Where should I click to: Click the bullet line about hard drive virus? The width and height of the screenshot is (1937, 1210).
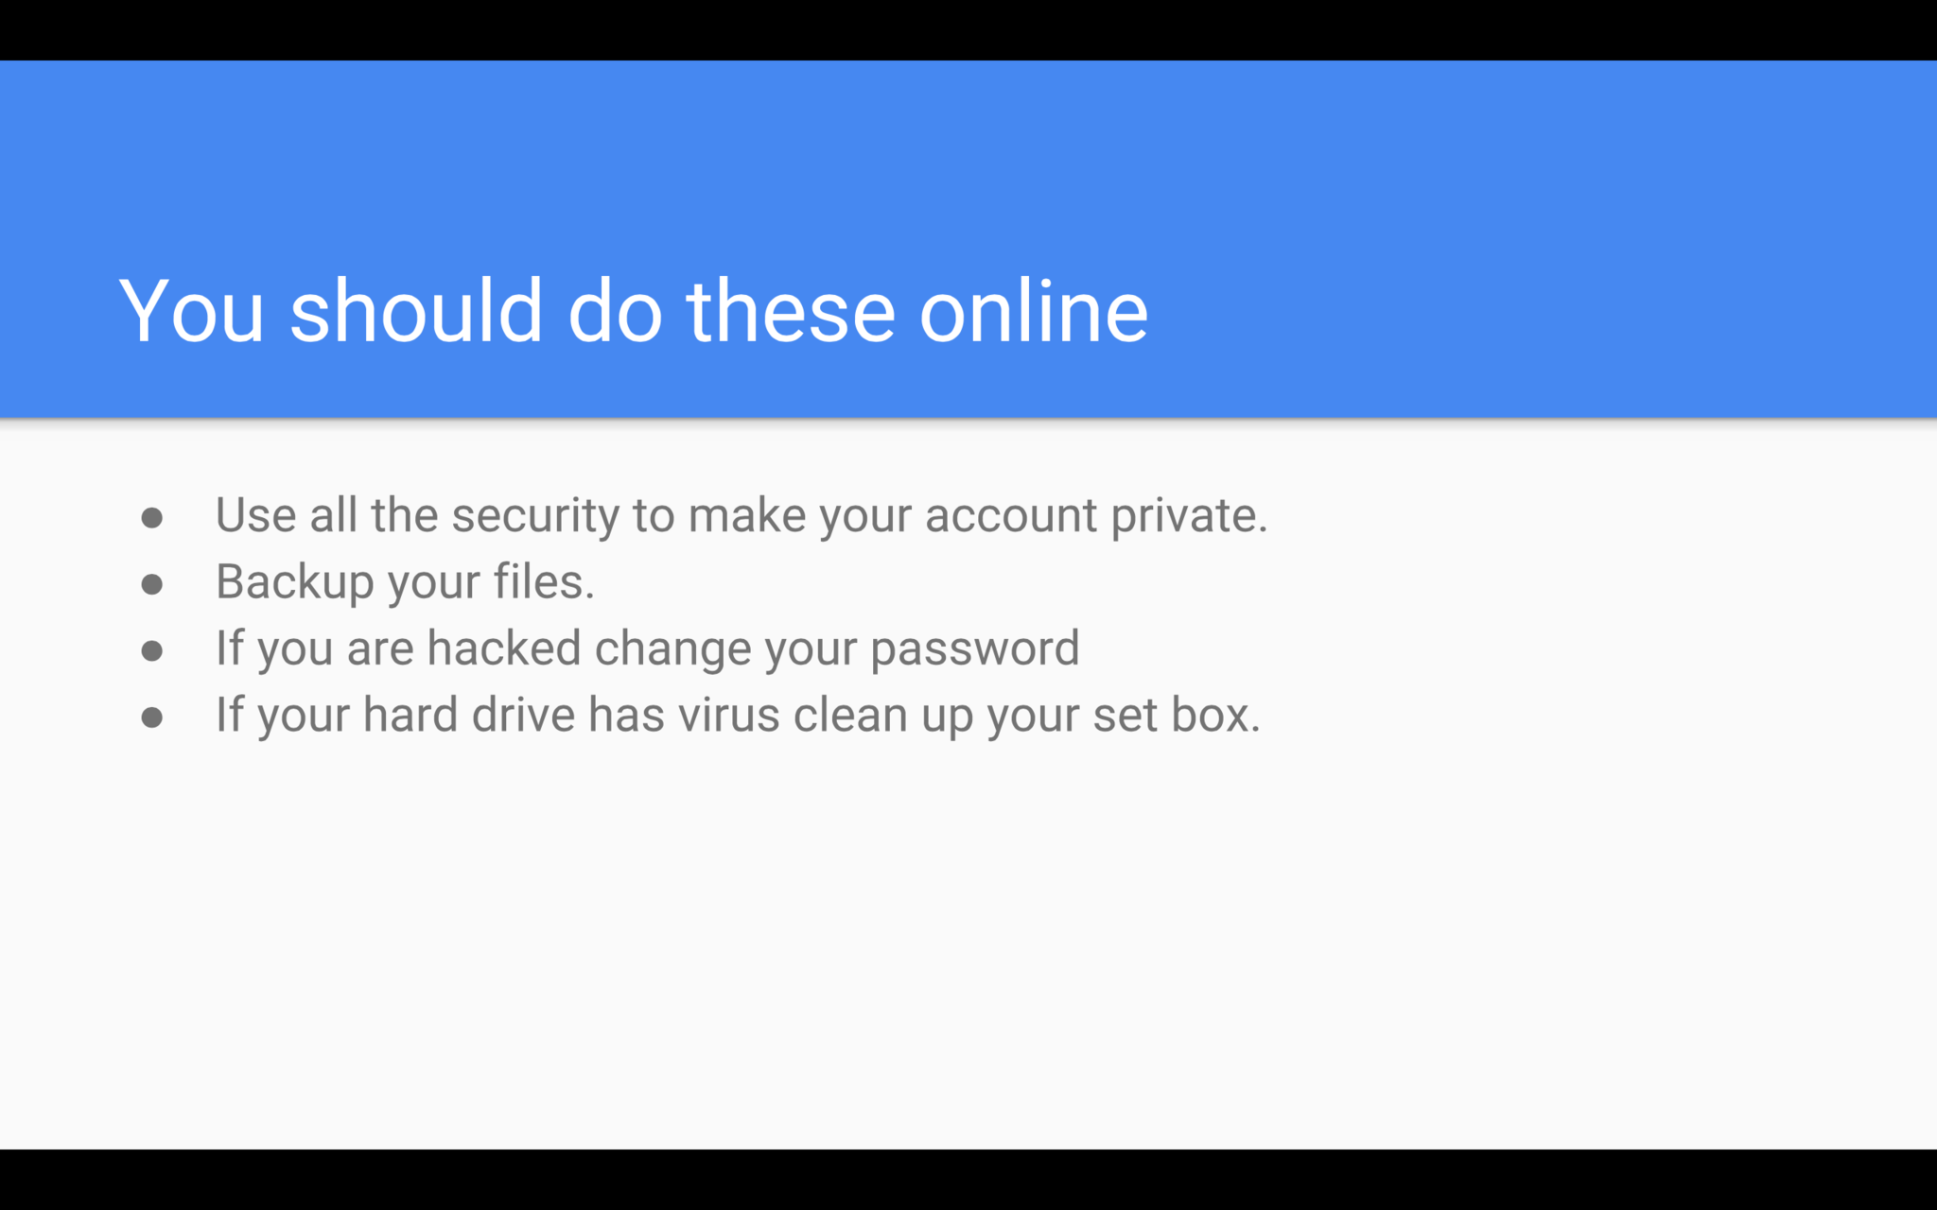pyautogui.click(x=738, y=715)
